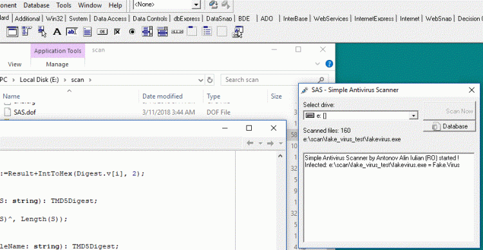Pick the MainMenu component icon
The width and height of the screenshot is (483, 250).
click(x=27, y=32)
